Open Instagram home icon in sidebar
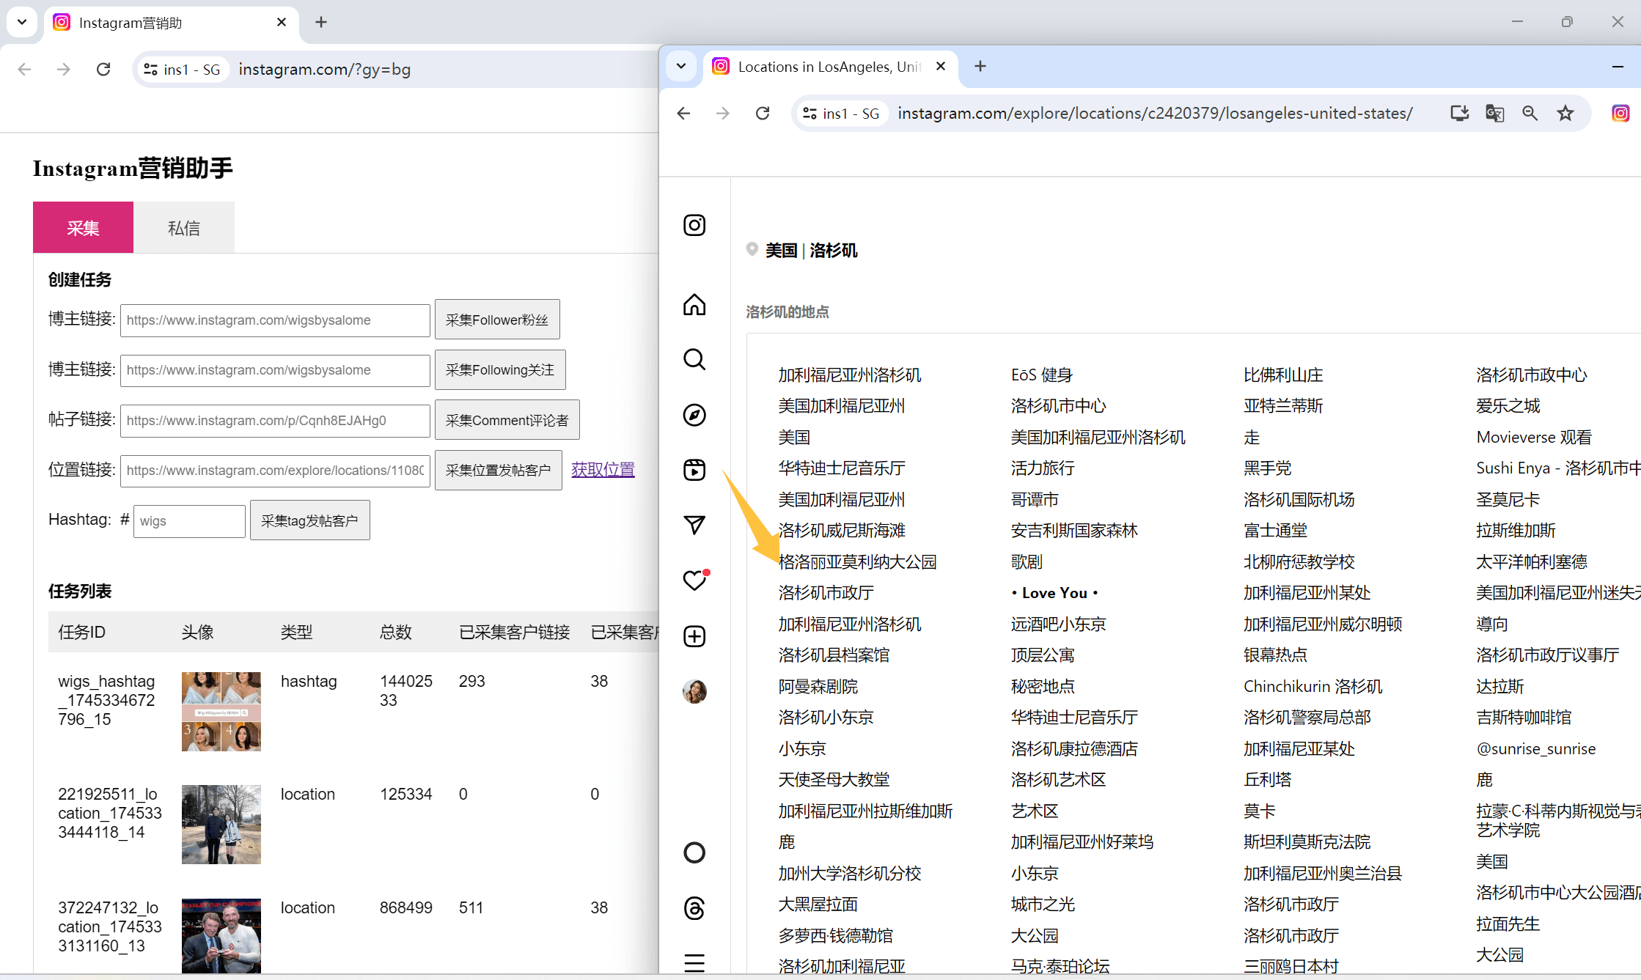 (694, 304)
